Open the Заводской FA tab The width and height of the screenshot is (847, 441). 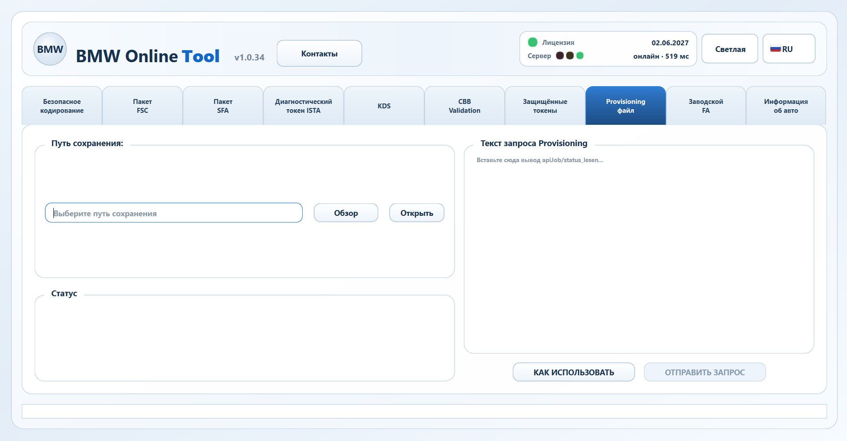pos(706,106)
